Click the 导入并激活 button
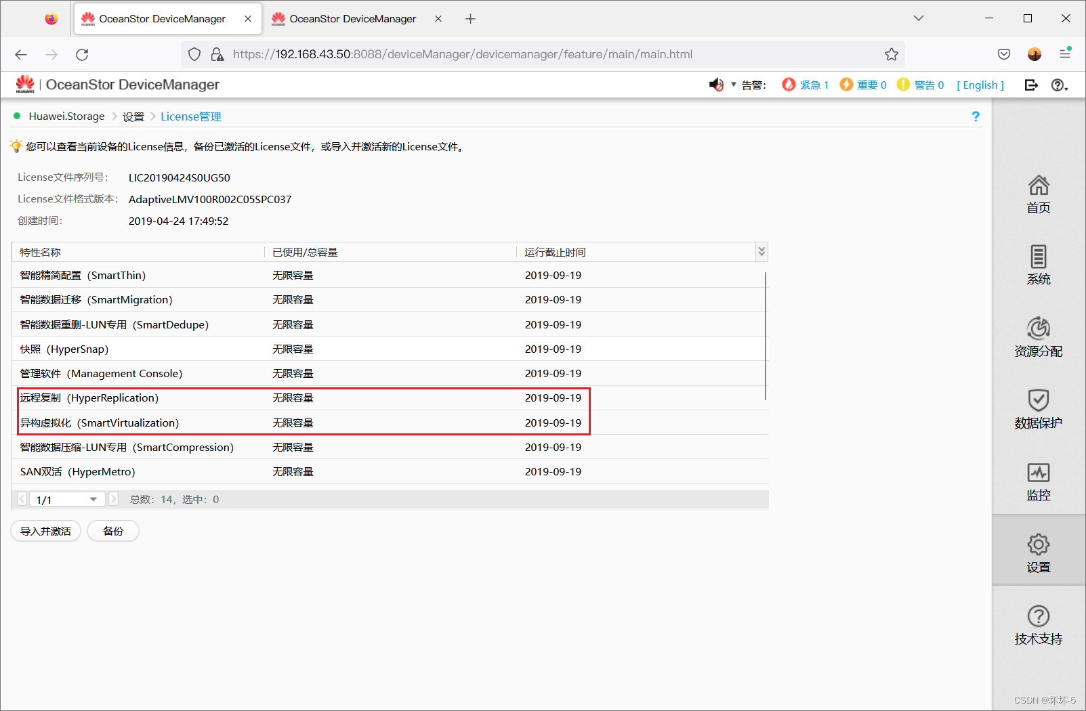Screen dimensions: 1086x711 click(x=45, y=531)
